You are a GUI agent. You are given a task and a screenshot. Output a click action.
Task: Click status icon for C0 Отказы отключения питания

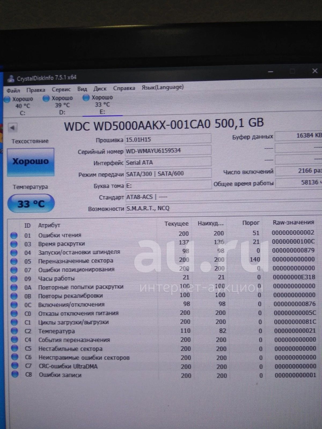[x=14, y=313]
